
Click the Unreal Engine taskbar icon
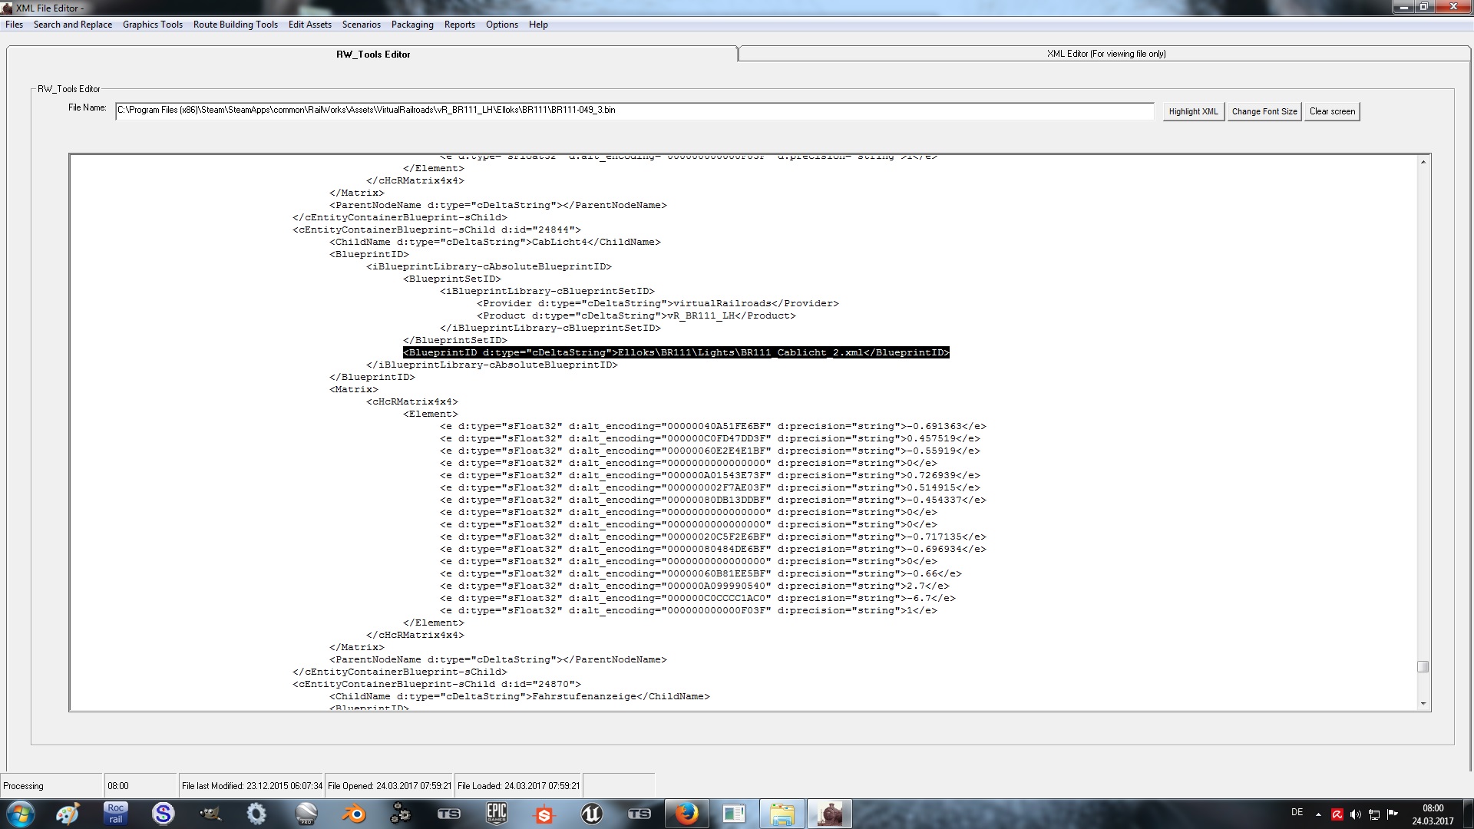pyautogui.click(x=591, y=814)
